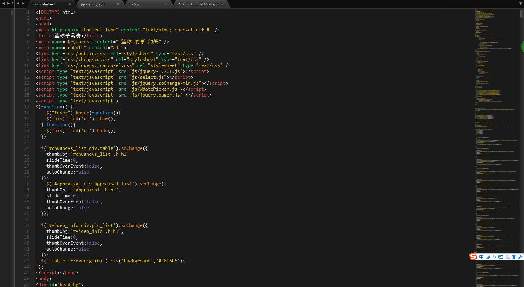Toggle the Chinese punctuation mode icon

[494, 257]
